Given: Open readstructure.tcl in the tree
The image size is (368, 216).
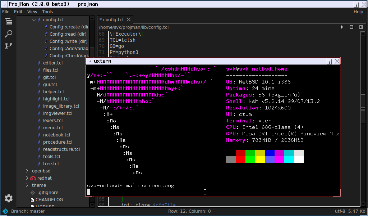Looking at the screenshot, I should (61, 149).
